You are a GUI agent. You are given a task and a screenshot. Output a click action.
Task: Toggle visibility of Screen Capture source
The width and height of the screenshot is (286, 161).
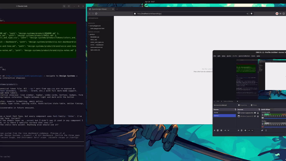click(x=255, y=113)
